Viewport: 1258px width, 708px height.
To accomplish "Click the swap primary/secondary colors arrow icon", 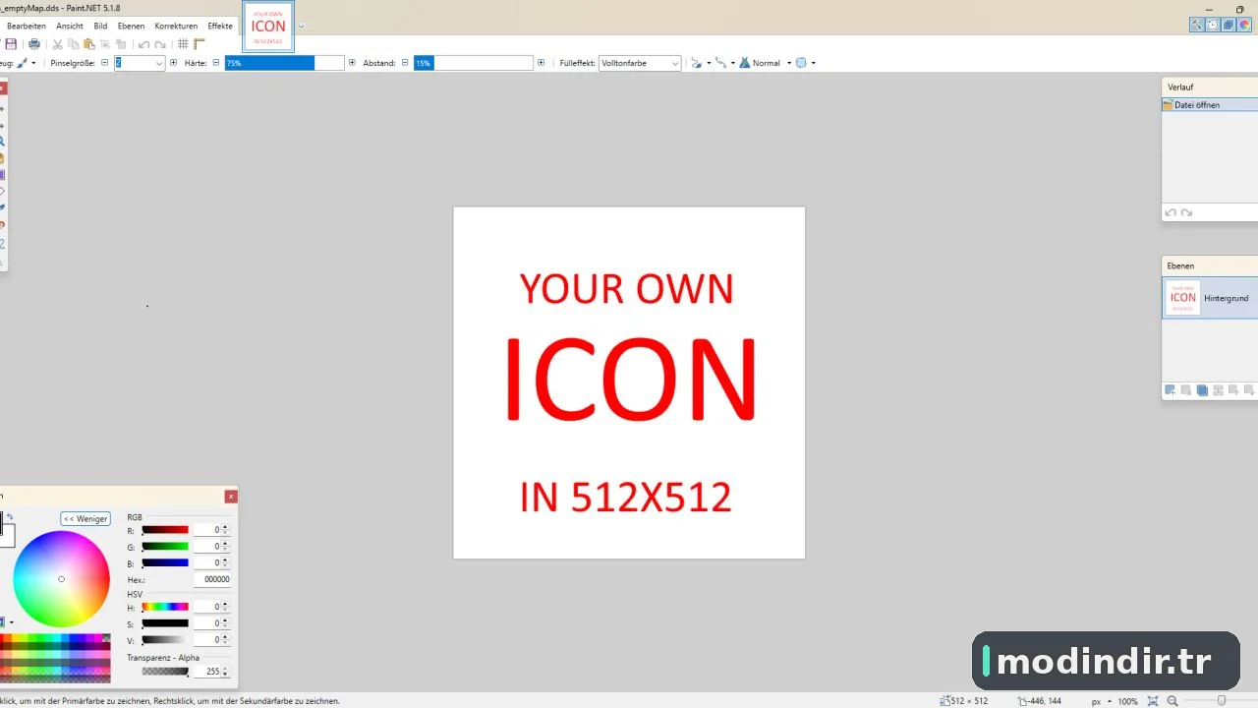I will 10,517.
